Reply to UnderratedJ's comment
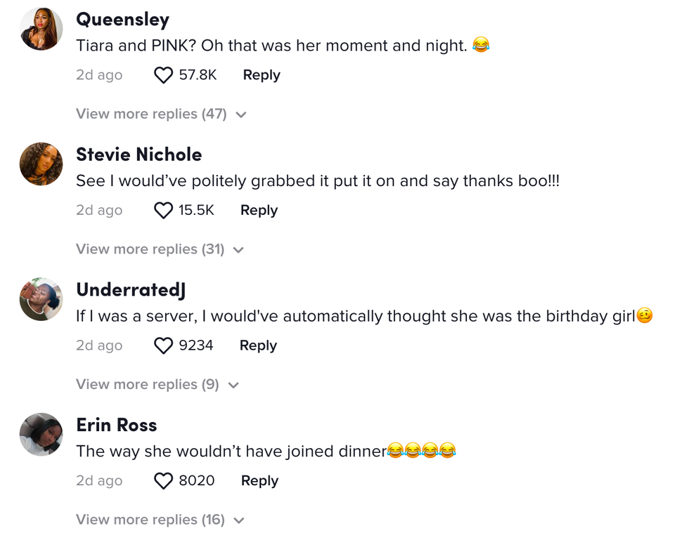The height and width of the screenshot is (540, 689). (x=257, y=345)
